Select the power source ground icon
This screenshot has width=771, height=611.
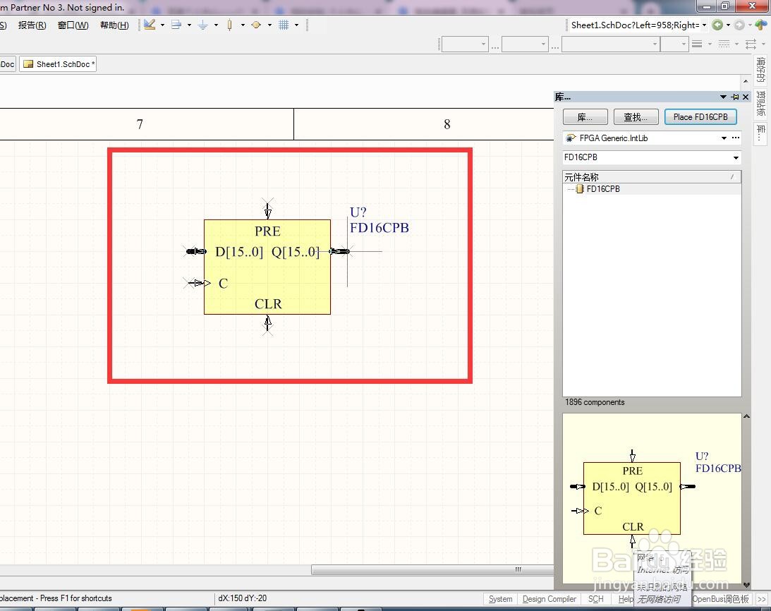click(202, 25)
